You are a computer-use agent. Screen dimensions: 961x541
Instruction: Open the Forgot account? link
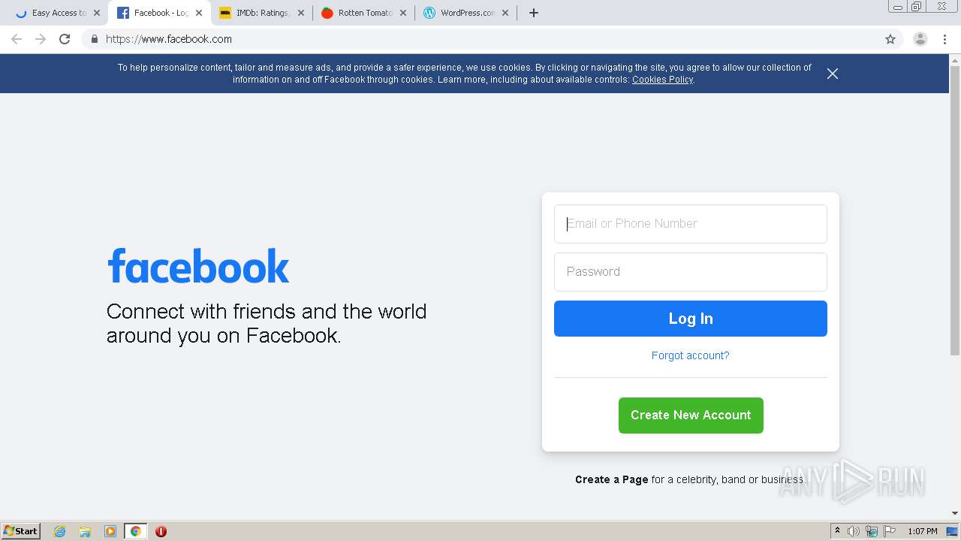pos(691,355)
